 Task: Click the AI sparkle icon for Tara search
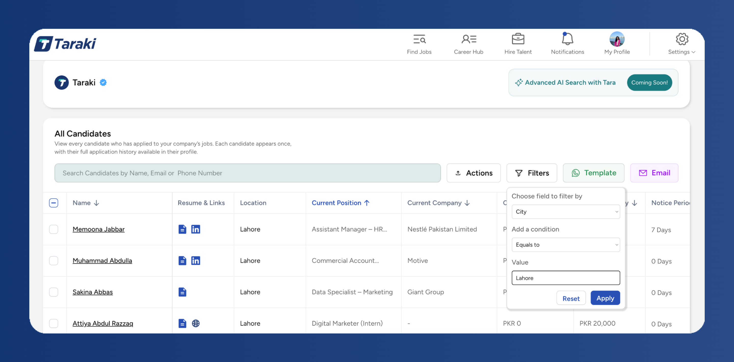(x=519, y=83)
